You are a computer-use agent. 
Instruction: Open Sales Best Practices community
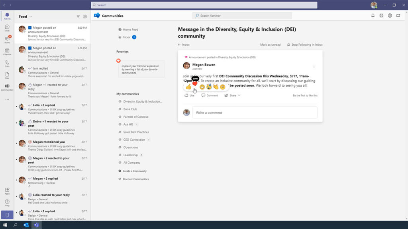pyautogui.click(x=133, y=132)
